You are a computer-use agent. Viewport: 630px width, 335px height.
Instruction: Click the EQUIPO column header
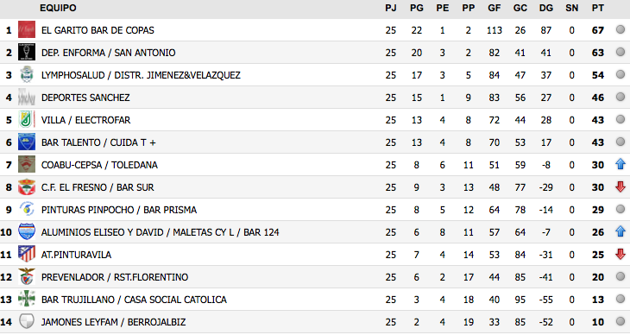(58, 8)
